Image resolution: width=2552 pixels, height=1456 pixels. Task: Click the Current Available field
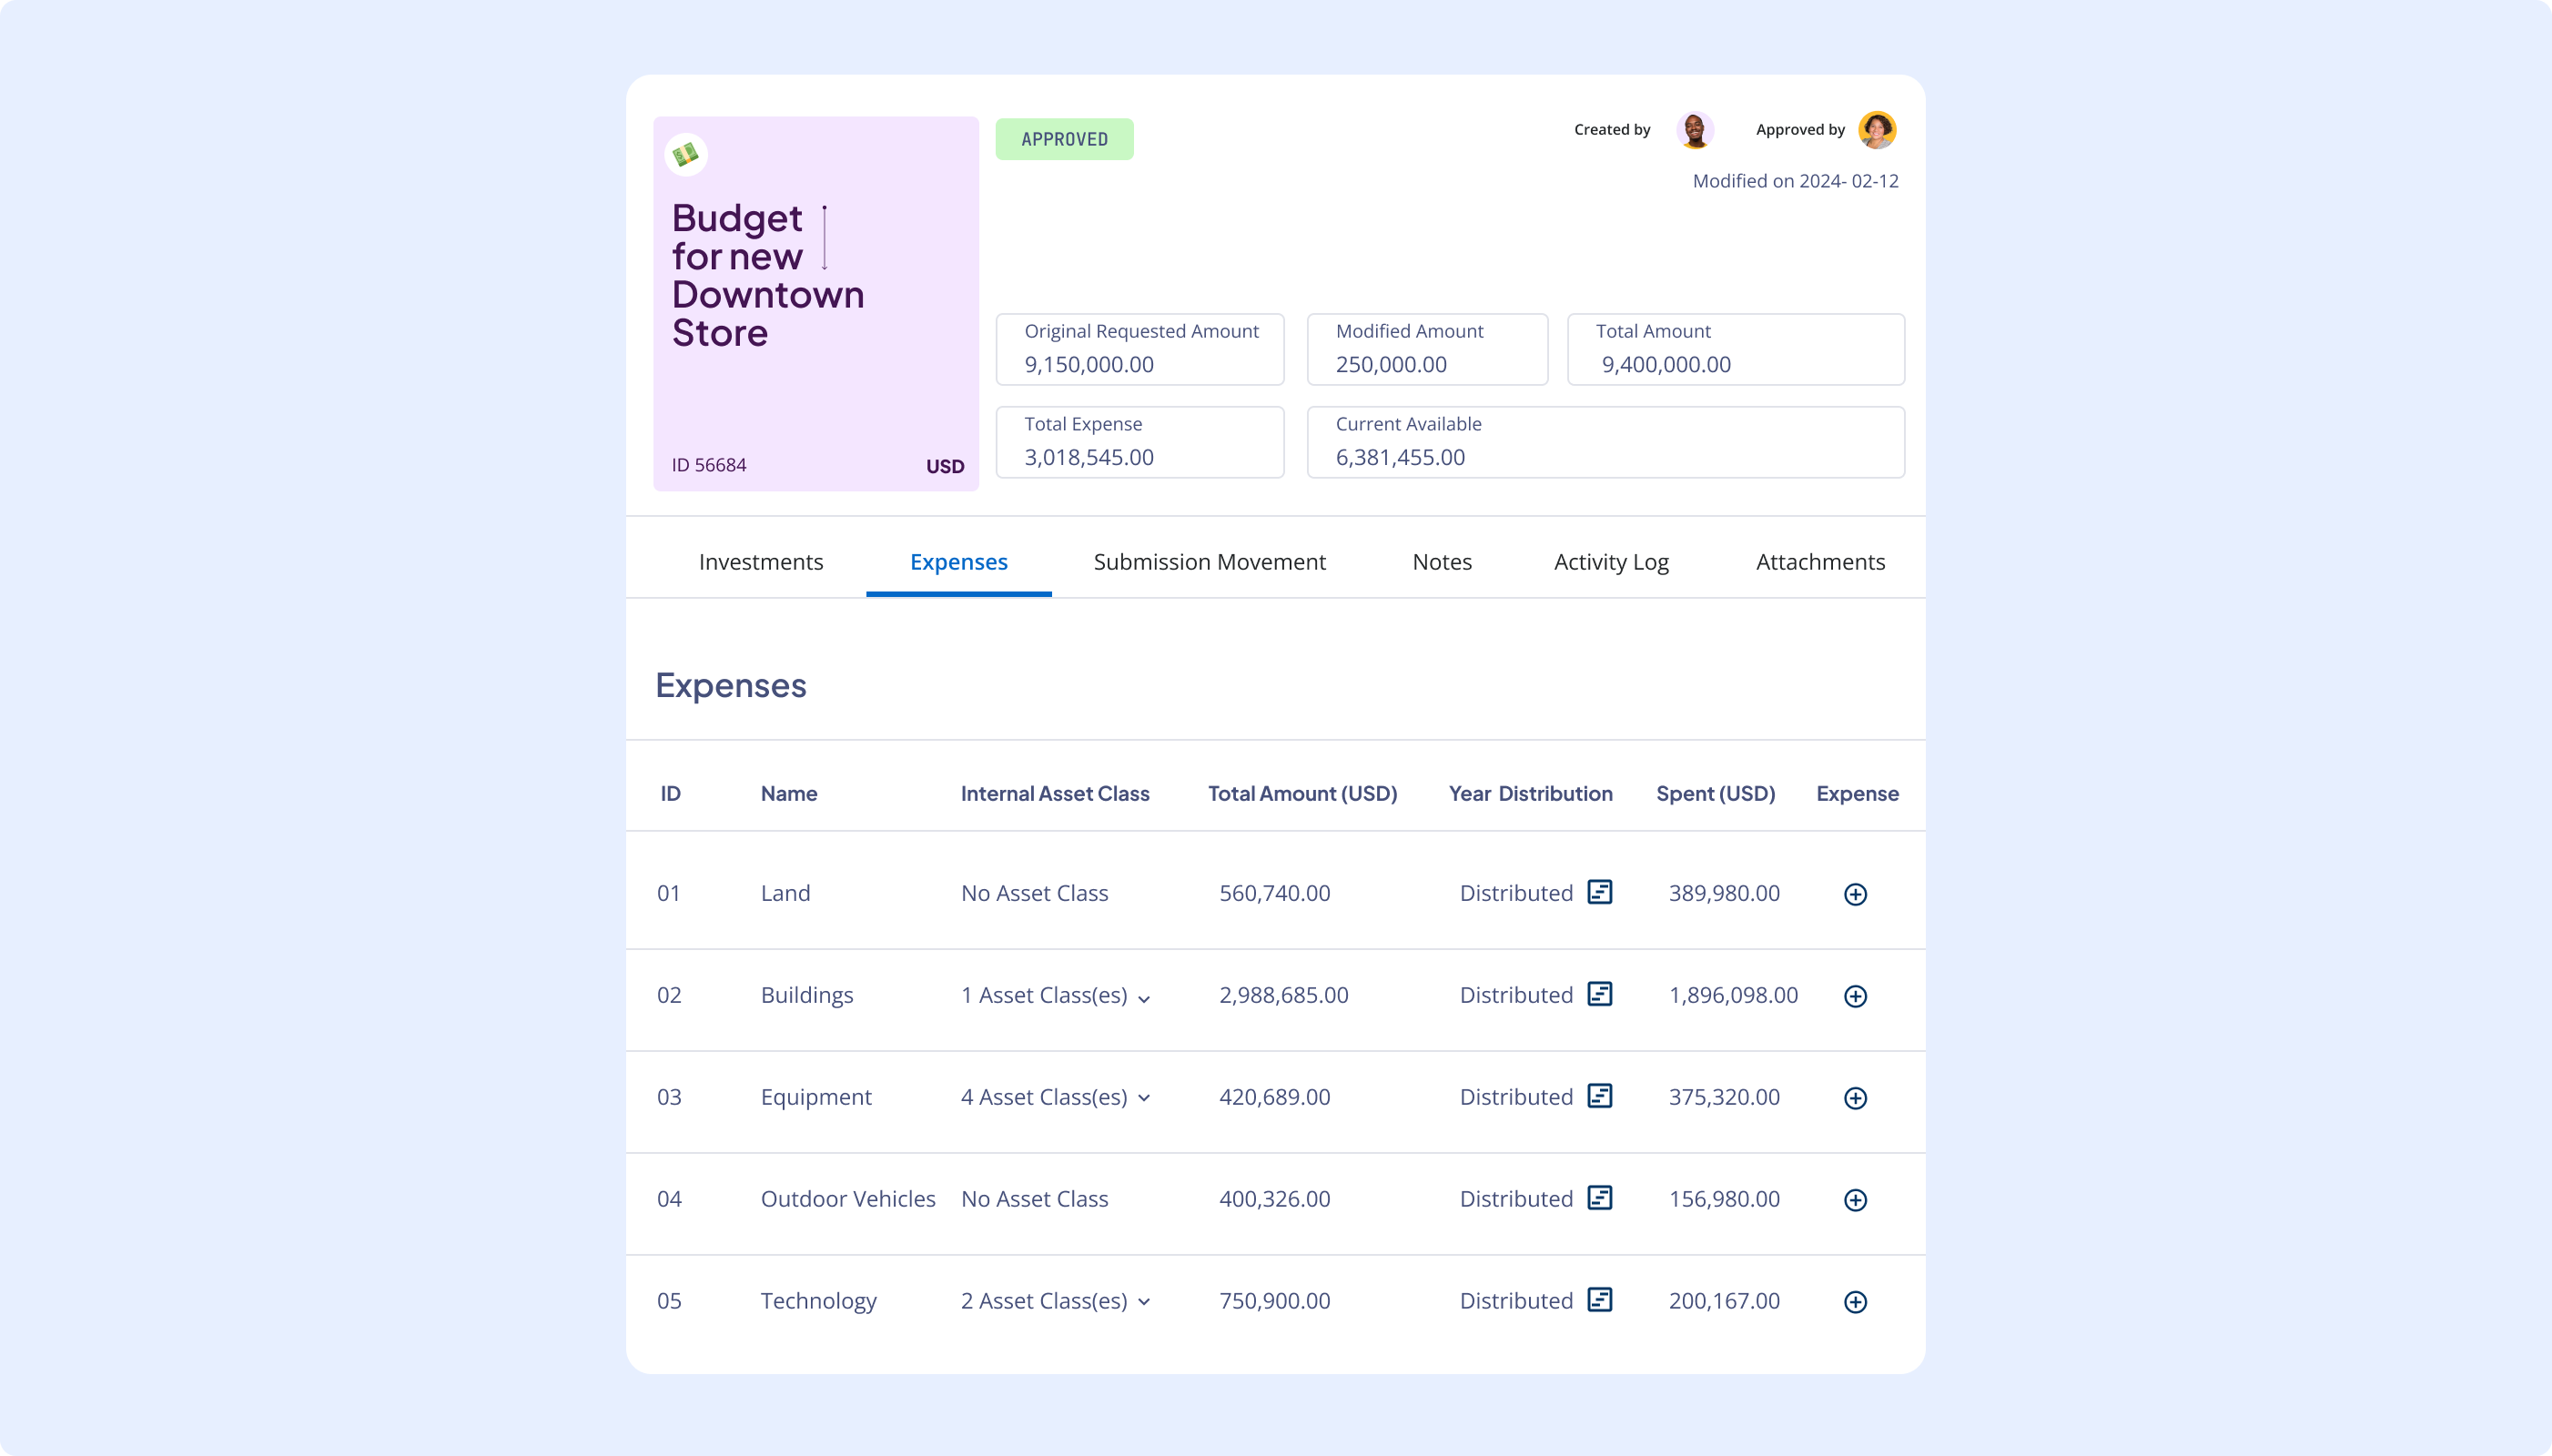point(1606,442)
